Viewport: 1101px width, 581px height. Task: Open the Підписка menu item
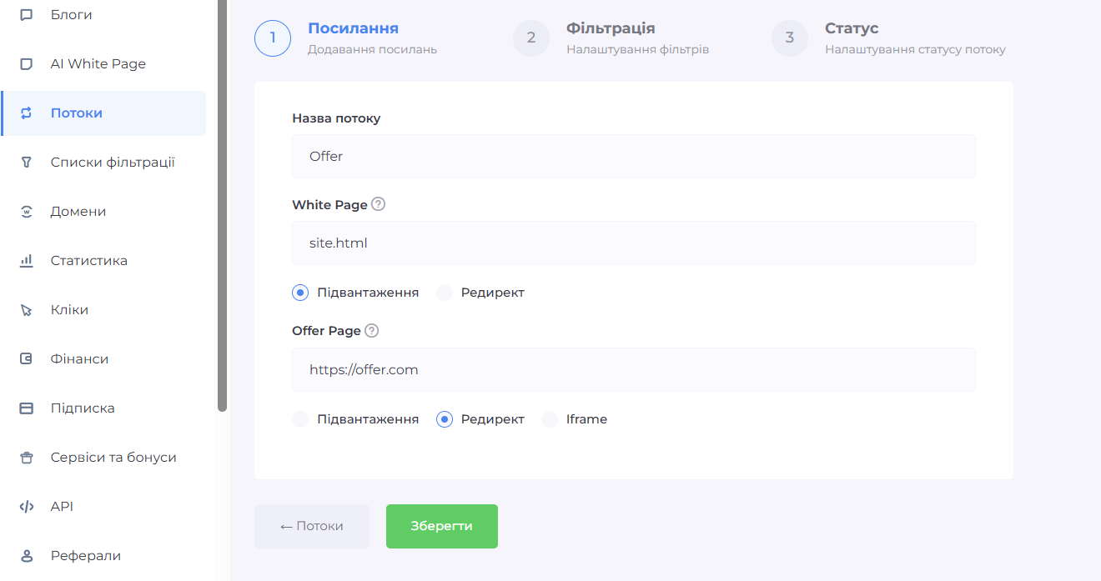pos(83,408)
